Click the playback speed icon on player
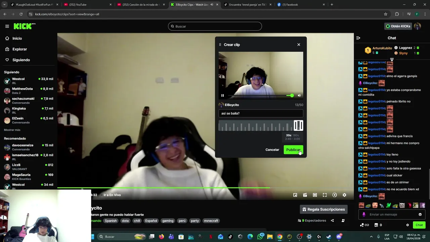This screenshot has height=242, width=430. 335,195
